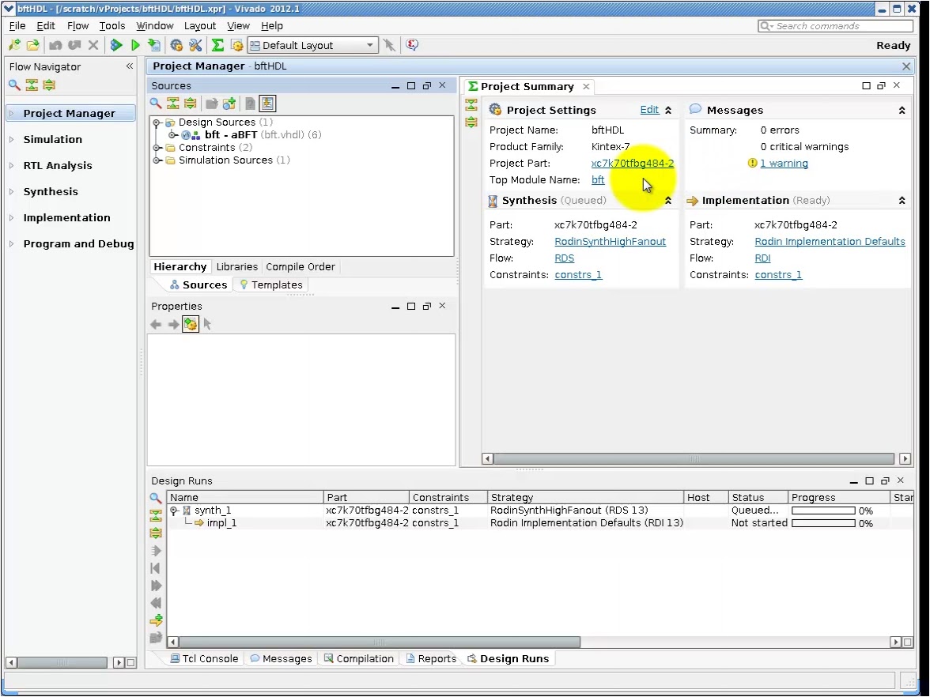
Task: Switch to the Libraries tab
Action: pyautogui.click(x=236, y=267)
